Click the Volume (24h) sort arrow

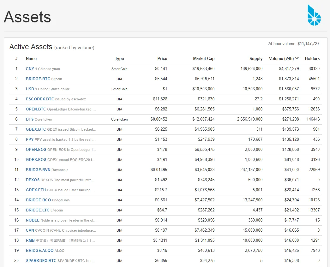[297, 58]
